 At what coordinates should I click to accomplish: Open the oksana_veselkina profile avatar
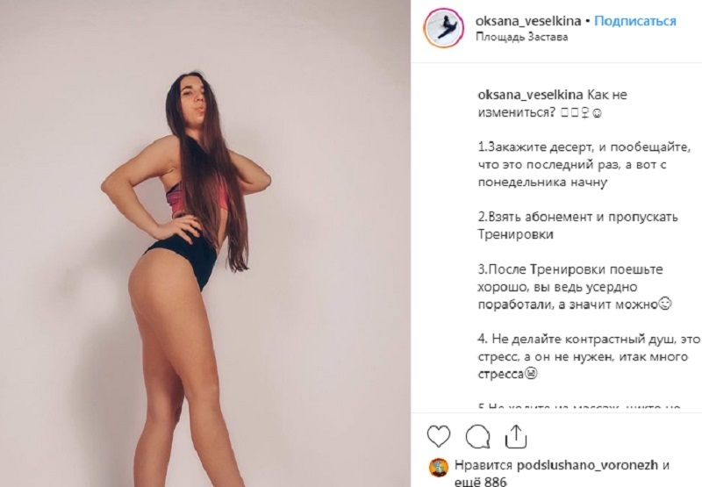(445, 28)
